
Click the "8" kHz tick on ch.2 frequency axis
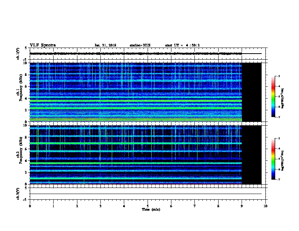tap(26, 137)
